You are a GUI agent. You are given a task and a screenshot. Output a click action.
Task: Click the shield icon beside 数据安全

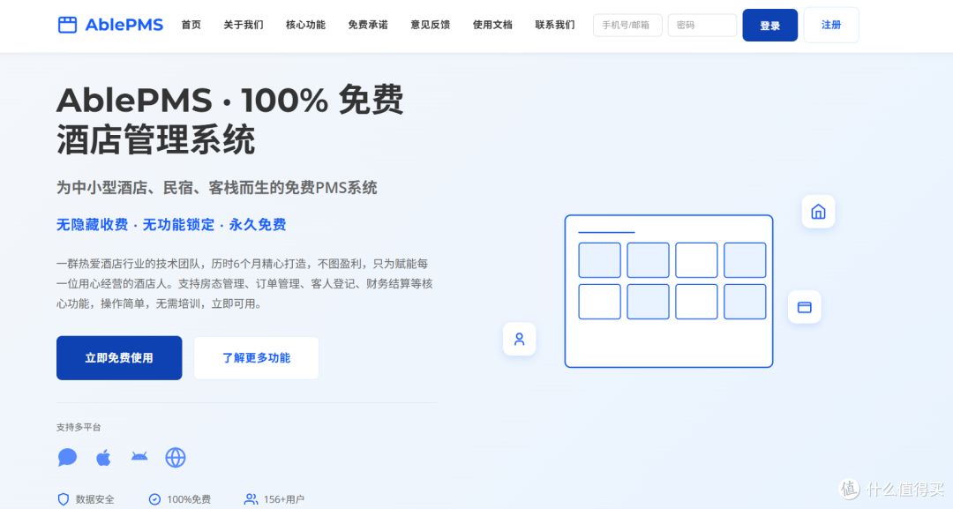64,499
